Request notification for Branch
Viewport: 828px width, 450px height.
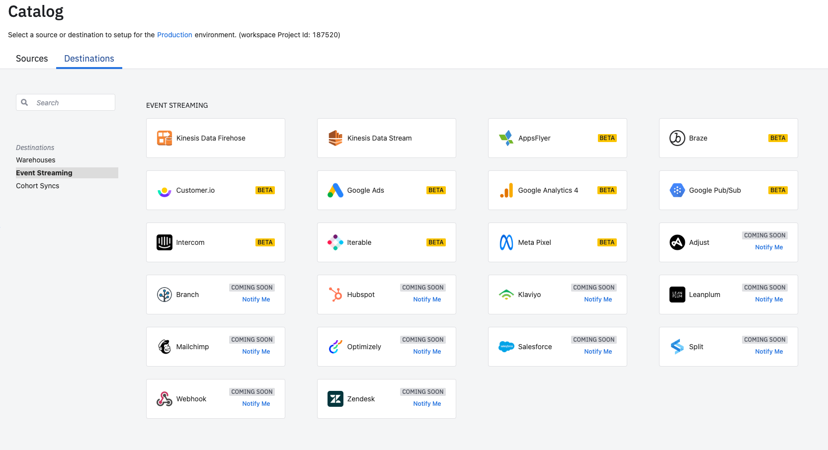click(x=256, y=300)
